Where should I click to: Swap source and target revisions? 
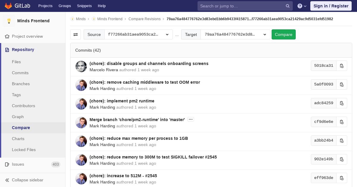coord(76,34)
